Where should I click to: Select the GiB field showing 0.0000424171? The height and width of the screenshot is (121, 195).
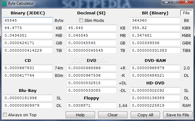pyautogui.click(x=28, y=43)
